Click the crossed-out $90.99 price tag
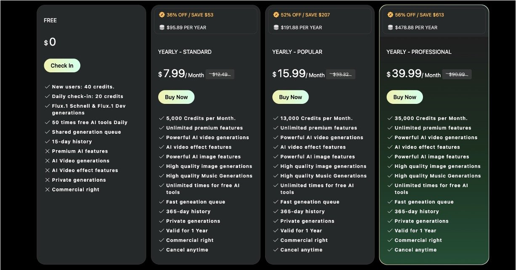 click(457, 74)
